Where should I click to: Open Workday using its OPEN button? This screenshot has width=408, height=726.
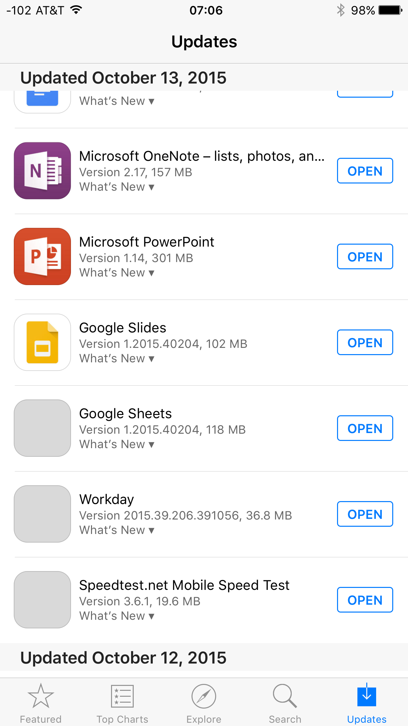click(365, 514)
